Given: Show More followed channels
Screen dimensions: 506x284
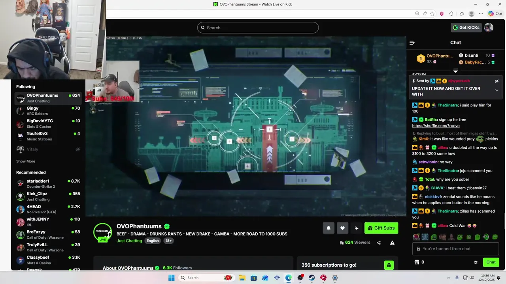Looking at the screenshot, I should click(26, 161).
